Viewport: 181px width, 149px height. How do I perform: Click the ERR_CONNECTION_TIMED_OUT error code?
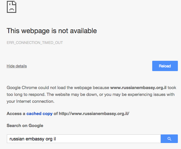point(34,43)
